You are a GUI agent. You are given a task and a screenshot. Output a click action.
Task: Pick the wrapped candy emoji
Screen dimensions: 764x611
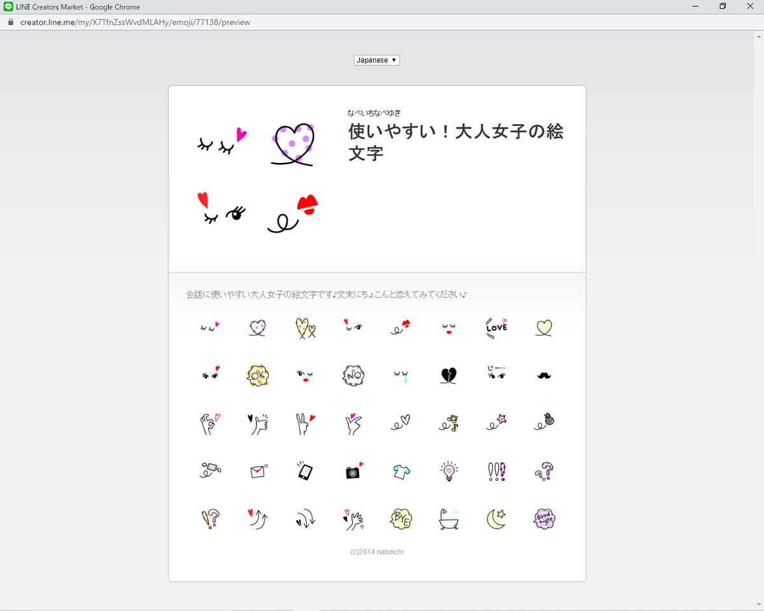pyautogui.click(x=209, y=471)
